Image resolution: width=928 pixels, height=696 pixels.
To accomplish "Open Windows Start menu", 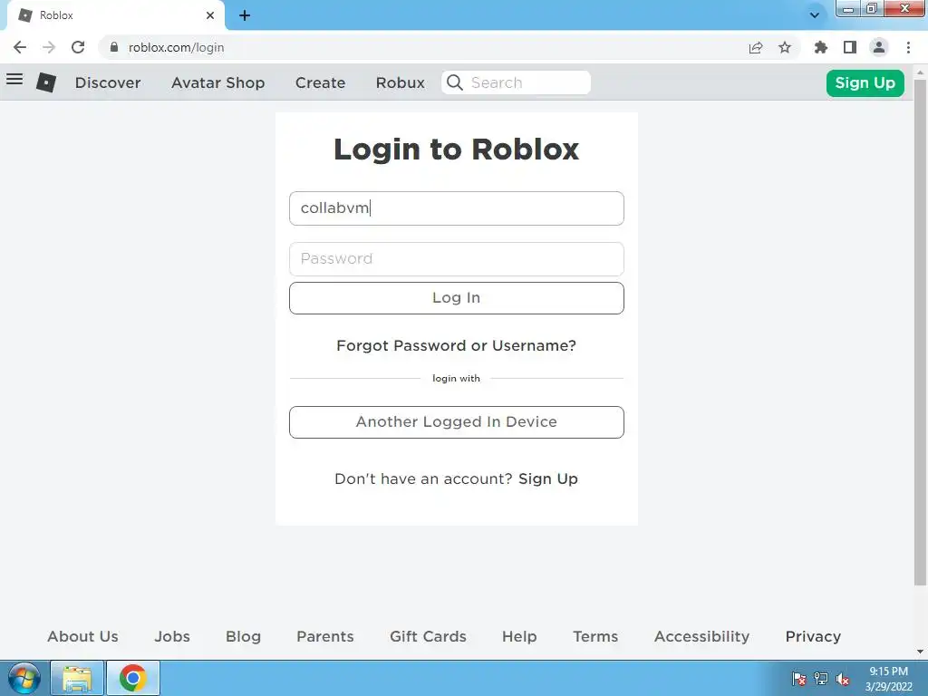I will coord(24,678).
